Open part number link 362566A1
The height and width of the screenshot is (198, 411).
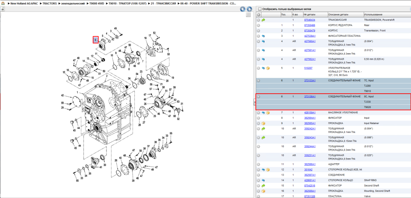(310, 164)
